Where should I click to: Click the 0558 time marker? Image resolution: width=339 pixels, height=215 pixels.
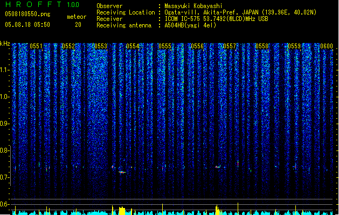tap(262, 46)
